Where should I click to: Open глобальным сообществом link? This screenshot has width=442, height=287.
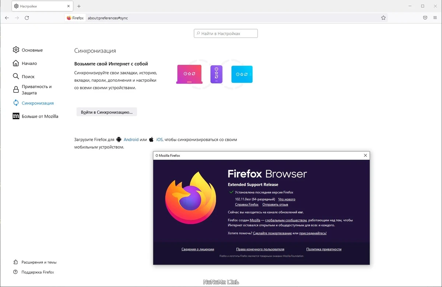[x=286, y=220]
